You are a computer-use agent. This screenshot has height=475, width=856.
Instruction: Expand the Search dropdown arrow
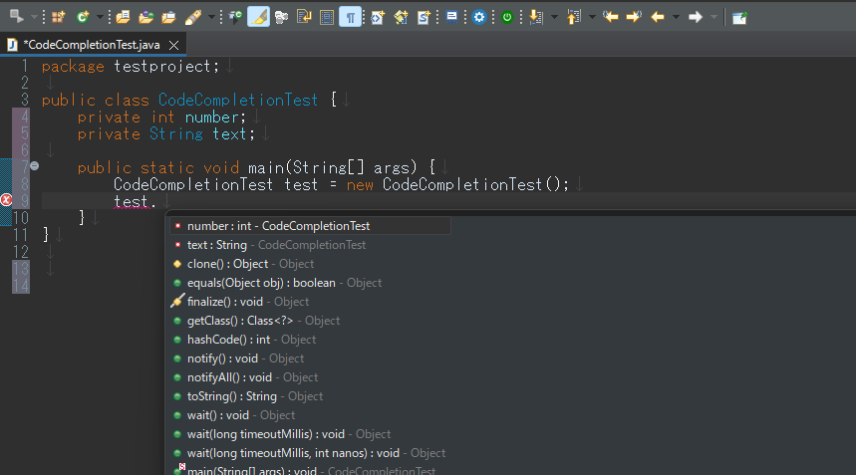point(210,18)
